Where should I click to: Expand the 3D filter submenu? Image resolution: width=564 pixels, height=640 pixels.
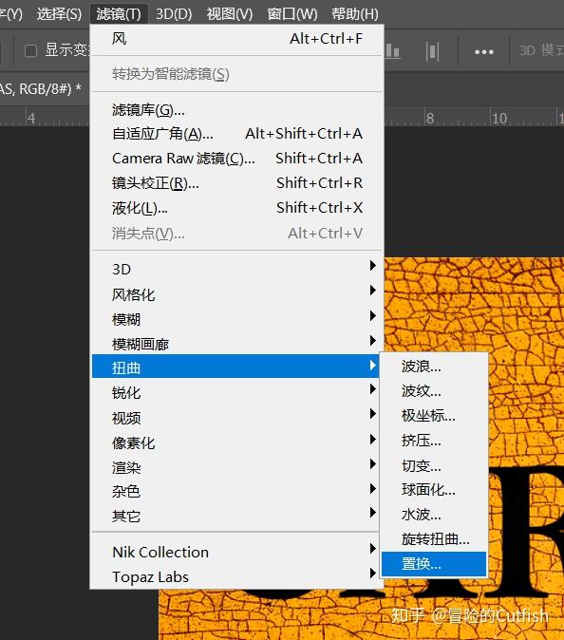point(235,269)
